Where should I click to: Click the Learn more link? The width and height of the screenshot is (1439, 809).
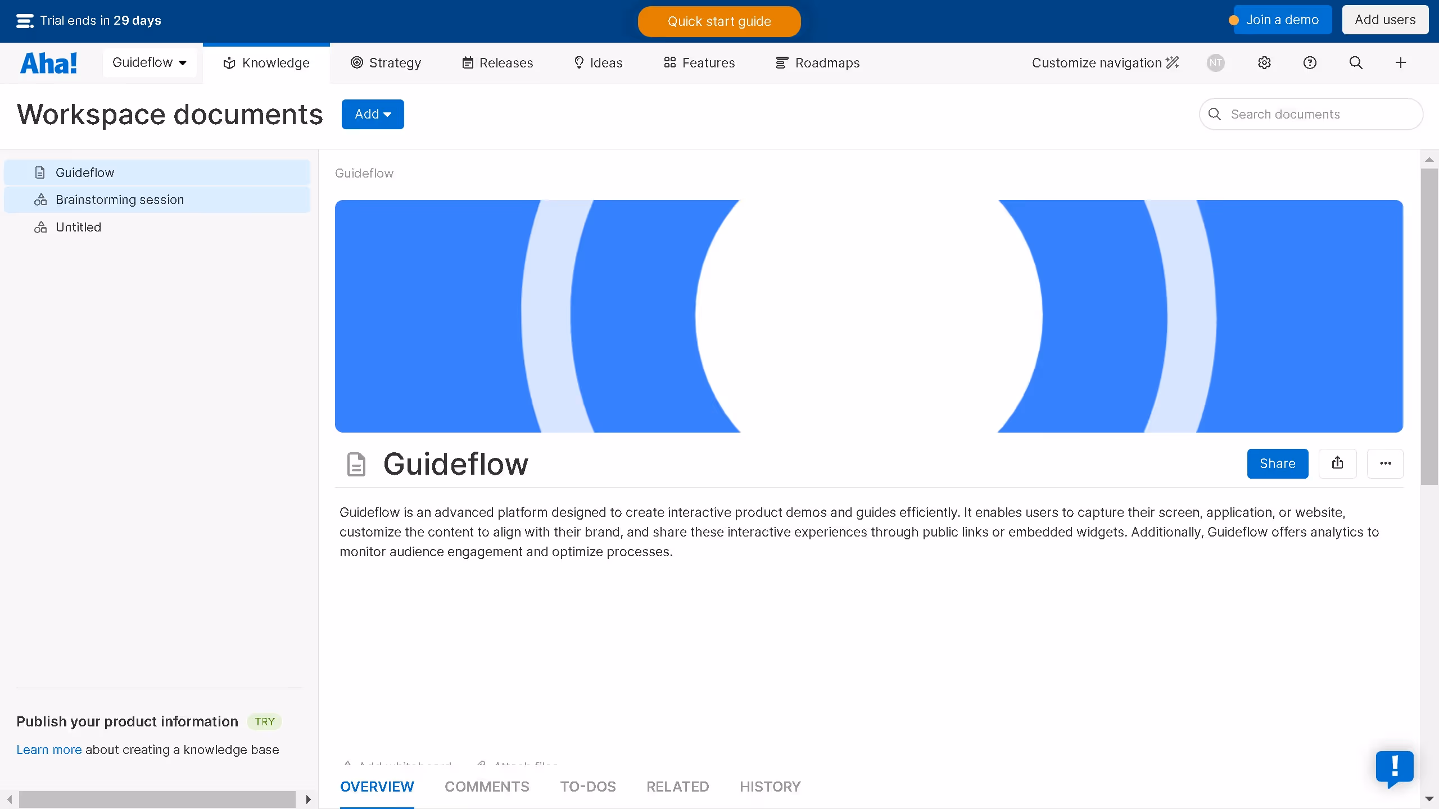[48, 749]
